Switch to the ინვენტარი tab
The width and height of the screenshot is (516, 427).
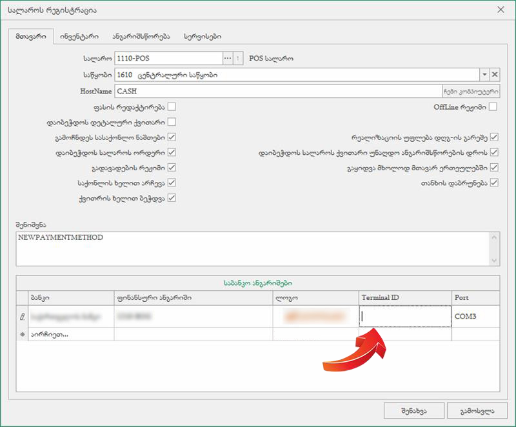(79, 37)
